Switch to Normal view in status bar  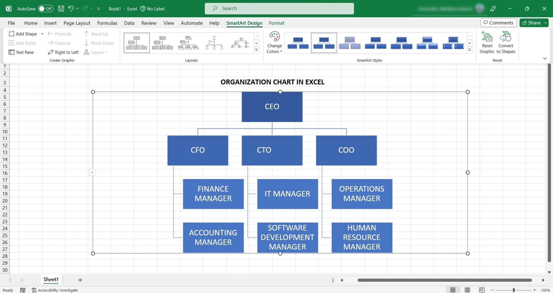(x=453, y=290)
